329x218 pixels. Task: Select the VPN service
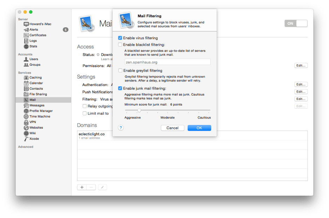point(32,122)
